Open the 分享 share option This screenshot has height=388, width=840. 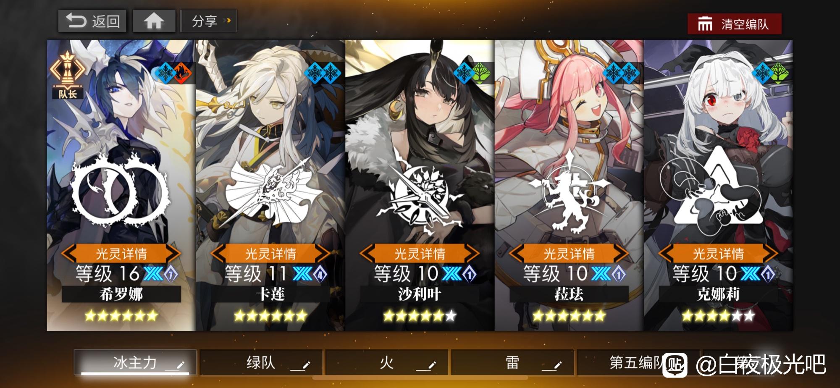click(209, 21)
